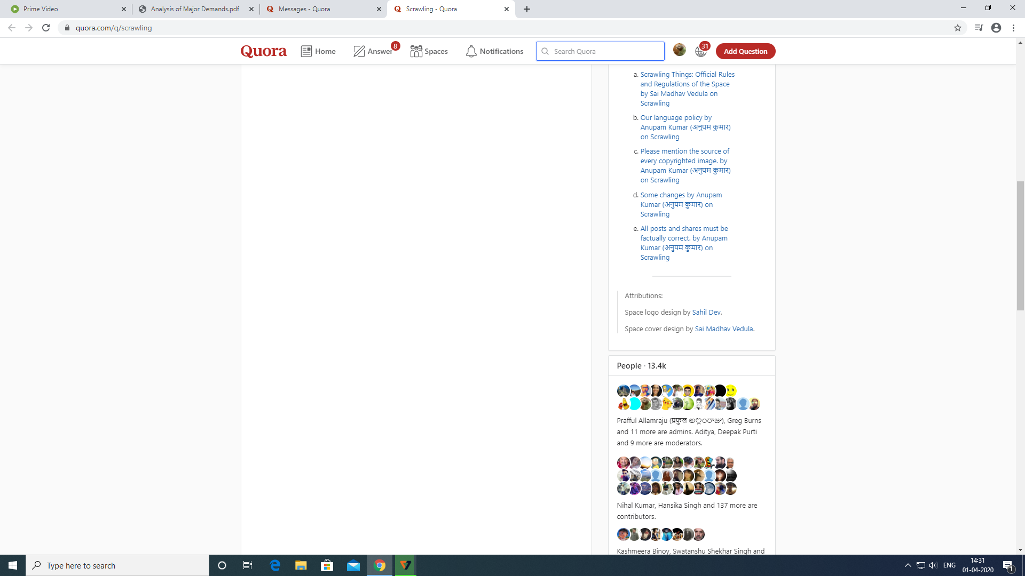Switch to Analysis of Major Demands.pdf tab
This screenshot has height=576, width=1025.
[x=195, y=9]
